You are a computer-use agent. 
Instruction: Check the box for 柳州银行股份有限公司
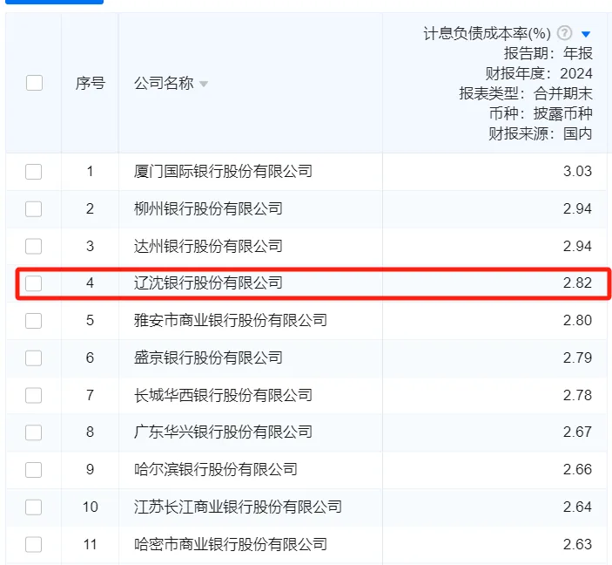34,208
